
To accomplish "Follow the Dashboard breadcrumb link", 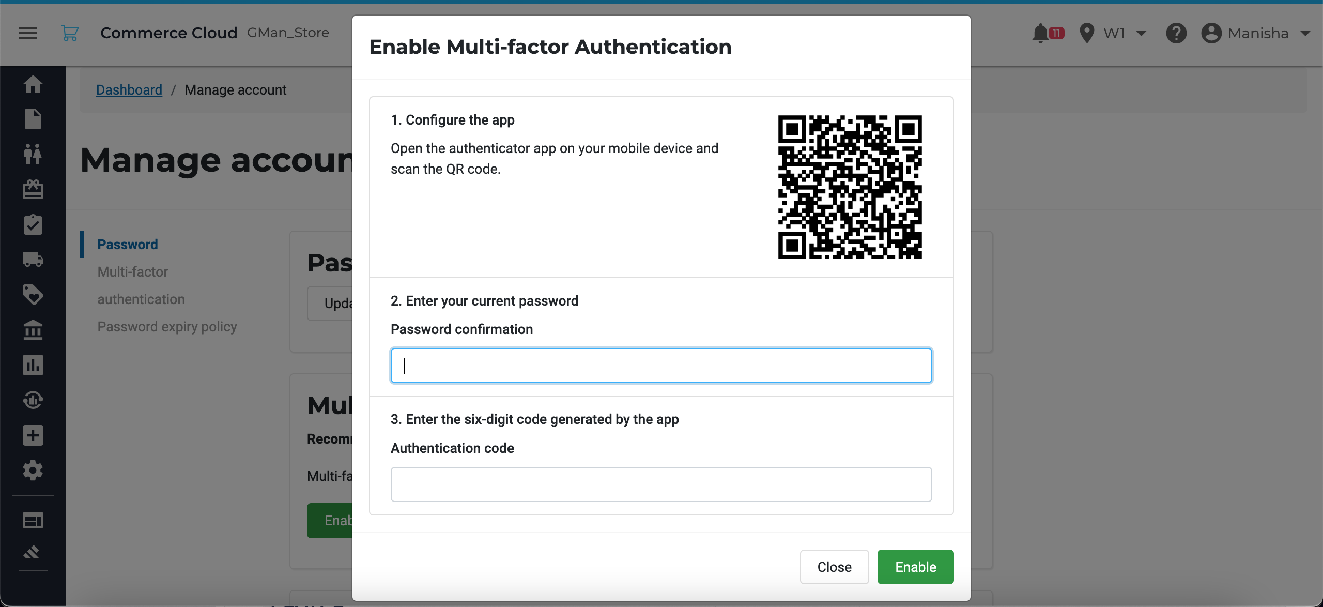I will (x=129, y=90).
